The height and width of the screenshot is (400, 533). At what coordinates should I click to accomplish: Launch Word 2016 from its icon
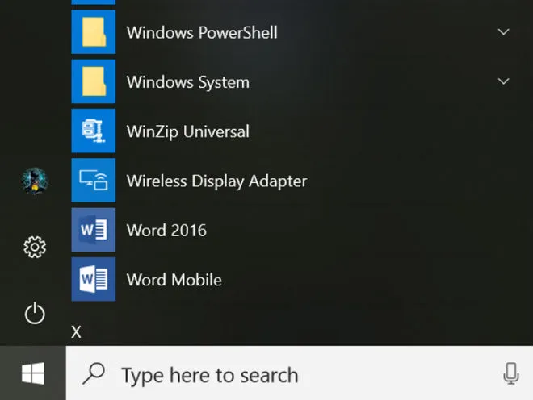[x=94, y=231]
